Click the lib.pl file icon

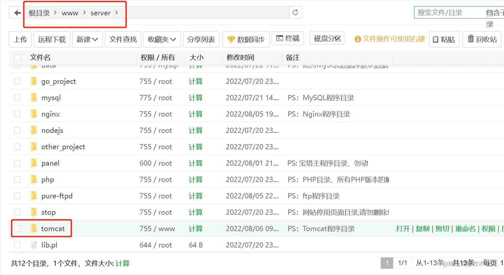tap(34, 245)
